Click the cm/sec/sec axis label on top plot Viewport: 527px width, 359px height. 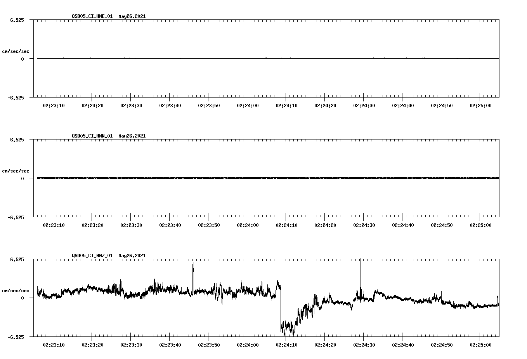click(x=16, y=51)
